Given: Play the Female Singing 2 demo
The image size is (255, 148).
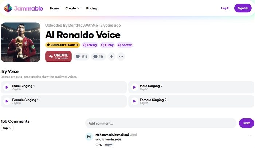Looking at the screenshot, I should tap(134, 101).
